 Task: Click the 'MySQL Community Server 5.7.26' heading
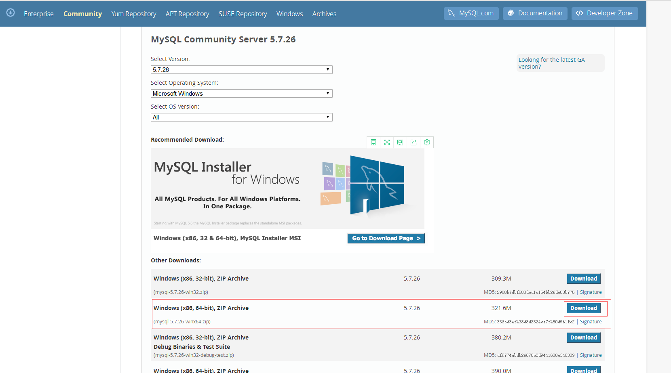tap(223, 40)
